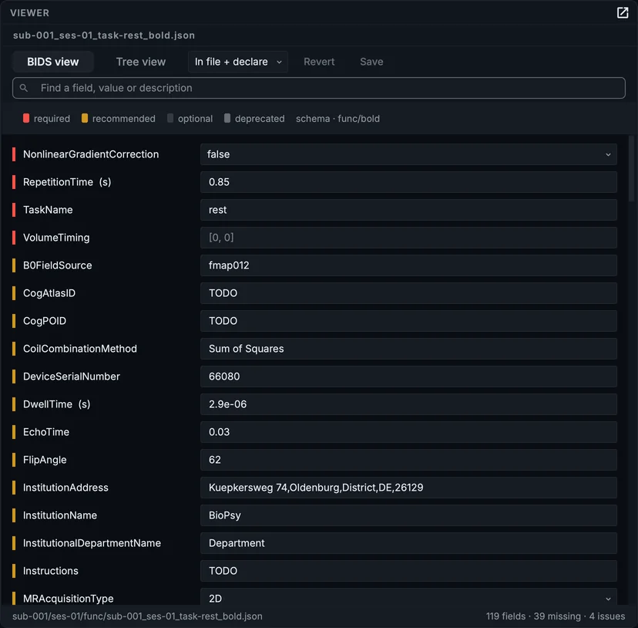Click the MRAcquisitionType field label
This screenshot has height=628, width=638.
coord(69,598)
